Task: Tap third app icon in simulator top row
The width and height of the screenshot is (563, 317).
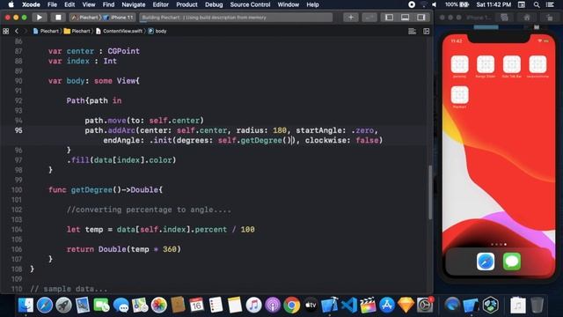Action: [512, 64]
